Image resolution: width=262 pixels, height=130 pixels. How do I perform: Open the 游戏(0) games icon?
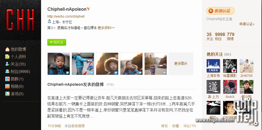[x=7, y=94]
